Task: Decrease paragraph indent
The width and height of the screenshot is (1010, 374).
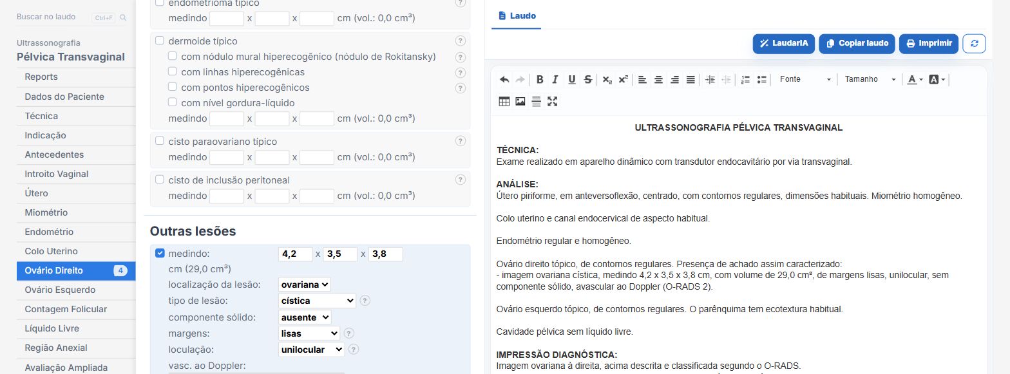Action: (x=726, y=80)
